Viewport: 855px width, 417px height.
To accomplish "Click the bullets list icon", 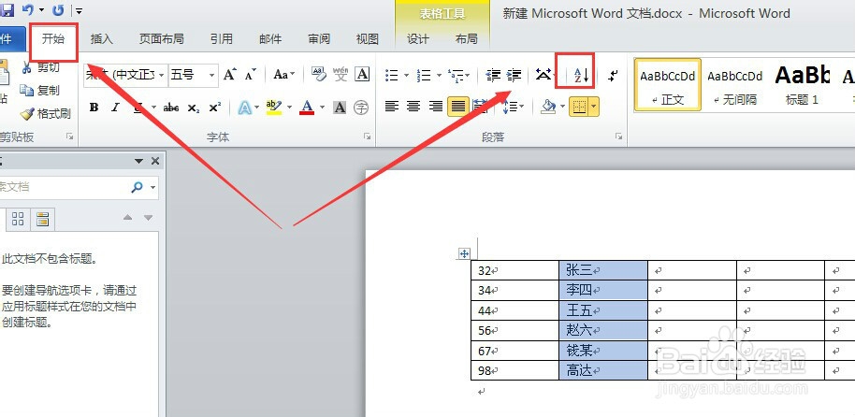I will (392, 75).
